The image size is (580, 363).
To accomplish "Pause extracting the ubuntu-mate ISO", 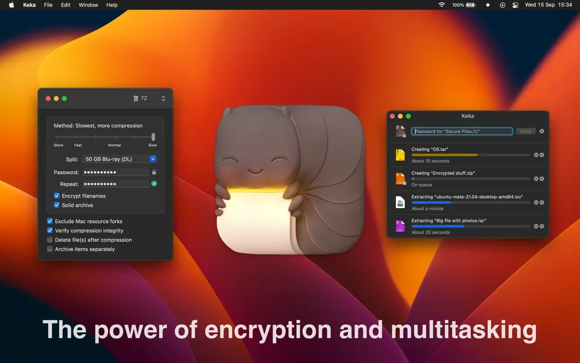I will click(x=536, y=202).
